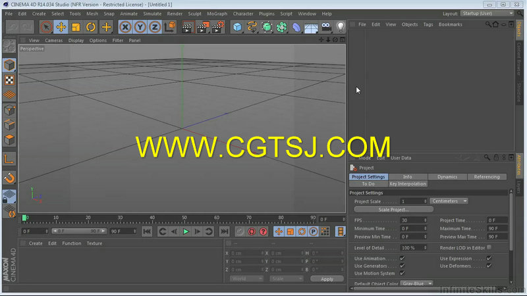
Task: Open Object Manager Bookmarks menu
Action: [x=450, y=24]
